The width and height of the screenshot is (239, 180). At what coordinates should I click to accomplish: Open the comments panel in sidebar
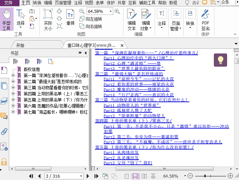pyautogui.click(x=4, y=116)
